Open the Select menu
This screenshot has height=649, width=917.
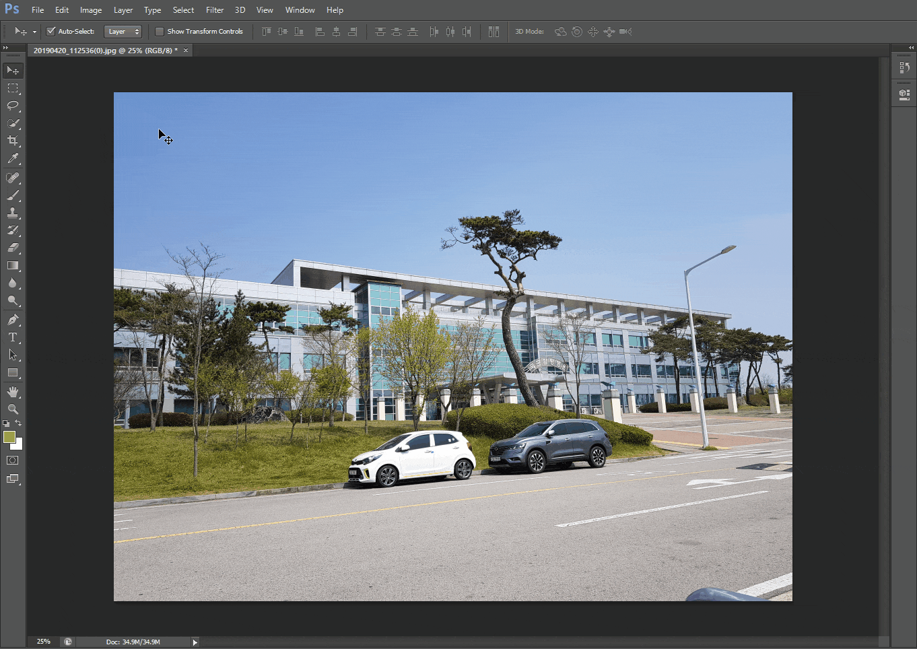coord(183,10)
